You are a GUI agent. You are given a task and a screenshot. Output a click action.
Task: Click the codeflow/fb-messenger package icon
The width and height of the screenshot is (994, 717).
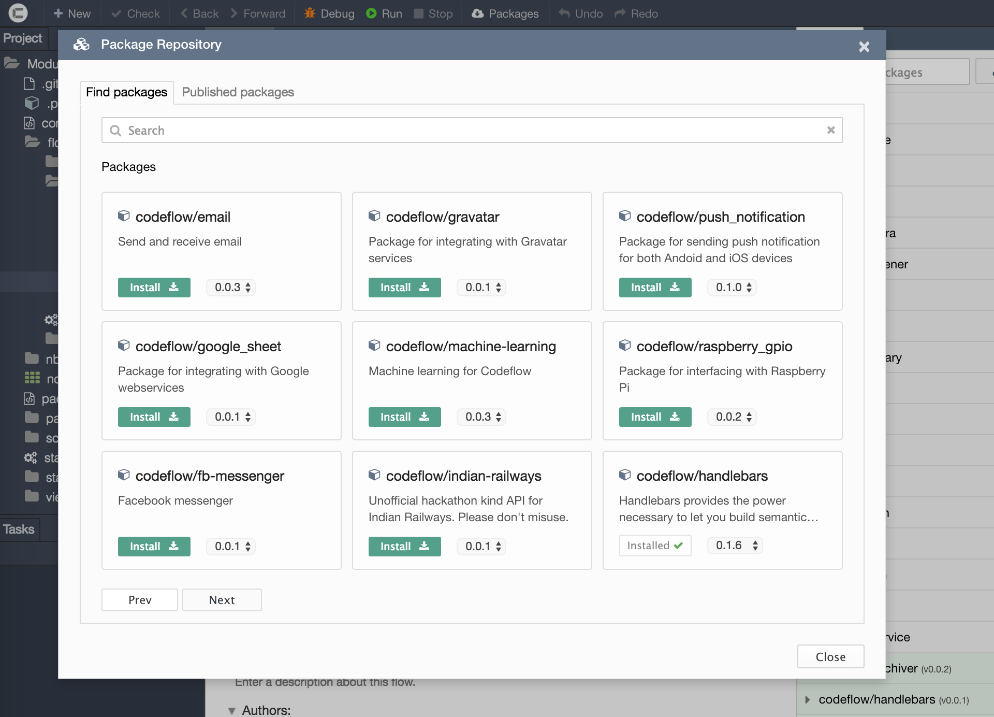click(x=124, y=475)
